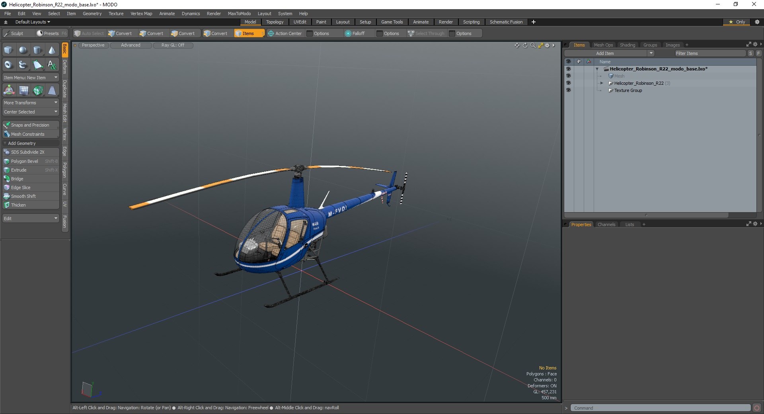Open the Add Item dropdown arrow

pos(651,53)
